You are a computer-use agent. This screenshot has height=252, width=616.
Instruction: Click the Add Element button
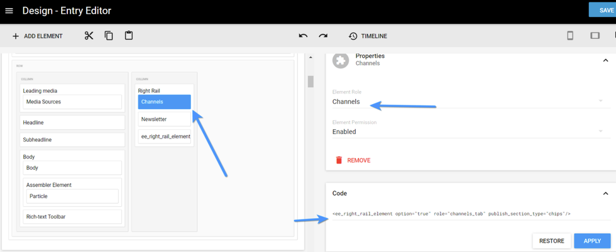[x=37, y=36]
